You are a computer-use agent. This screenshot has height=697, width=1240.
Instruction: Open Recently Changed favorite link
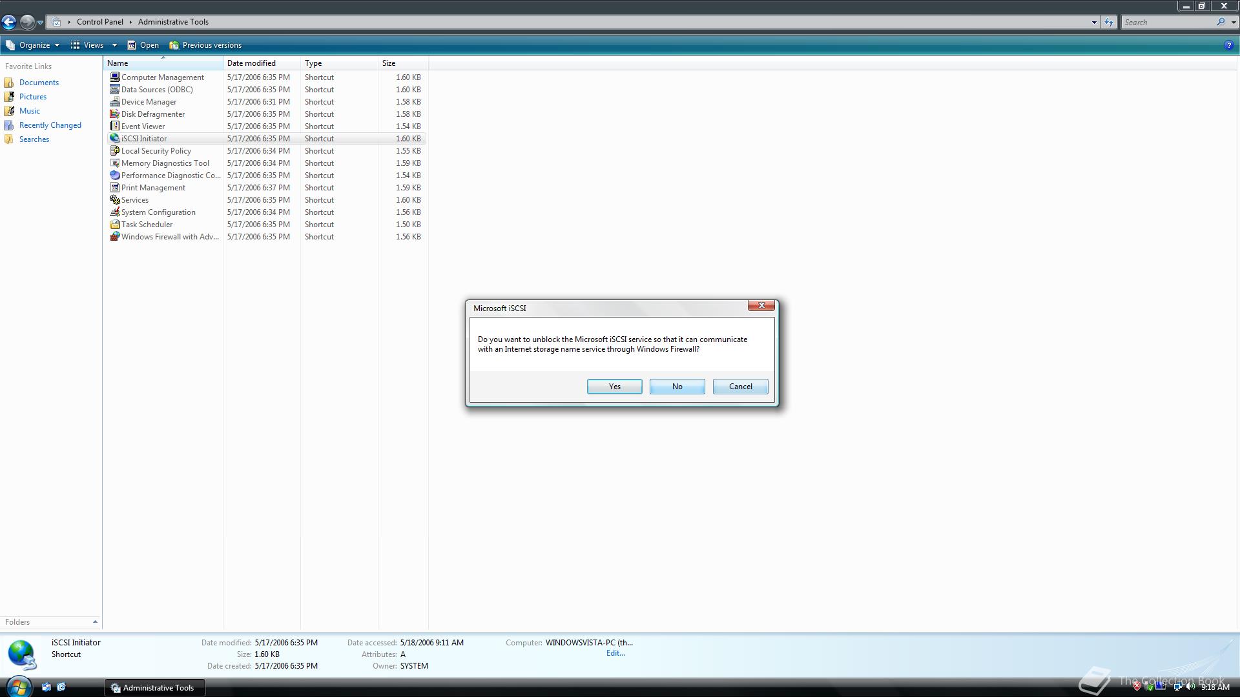(x=50, y=125)
